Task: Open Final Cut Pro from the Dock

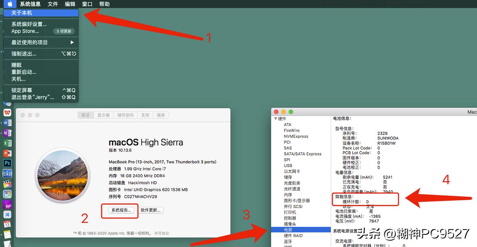Action: tap(7, 184)
